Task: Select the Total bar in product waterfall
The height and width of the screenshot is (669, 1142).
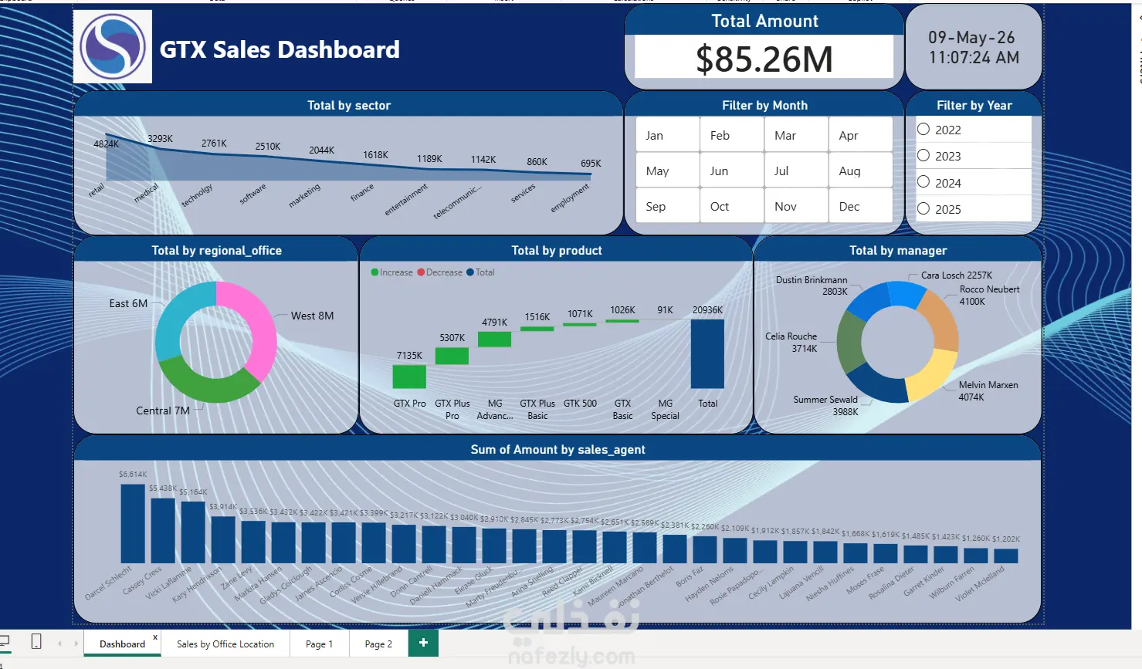Action: click(707, 353)
